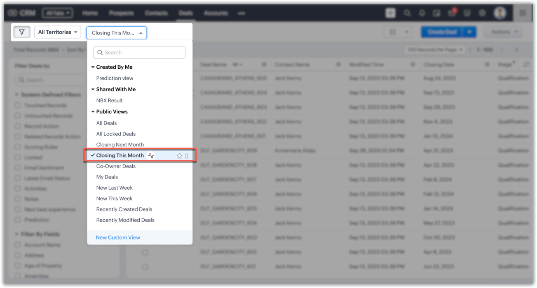Select the All Deals view
Viewport: 537px width, 288px height.
pos(106,123)
